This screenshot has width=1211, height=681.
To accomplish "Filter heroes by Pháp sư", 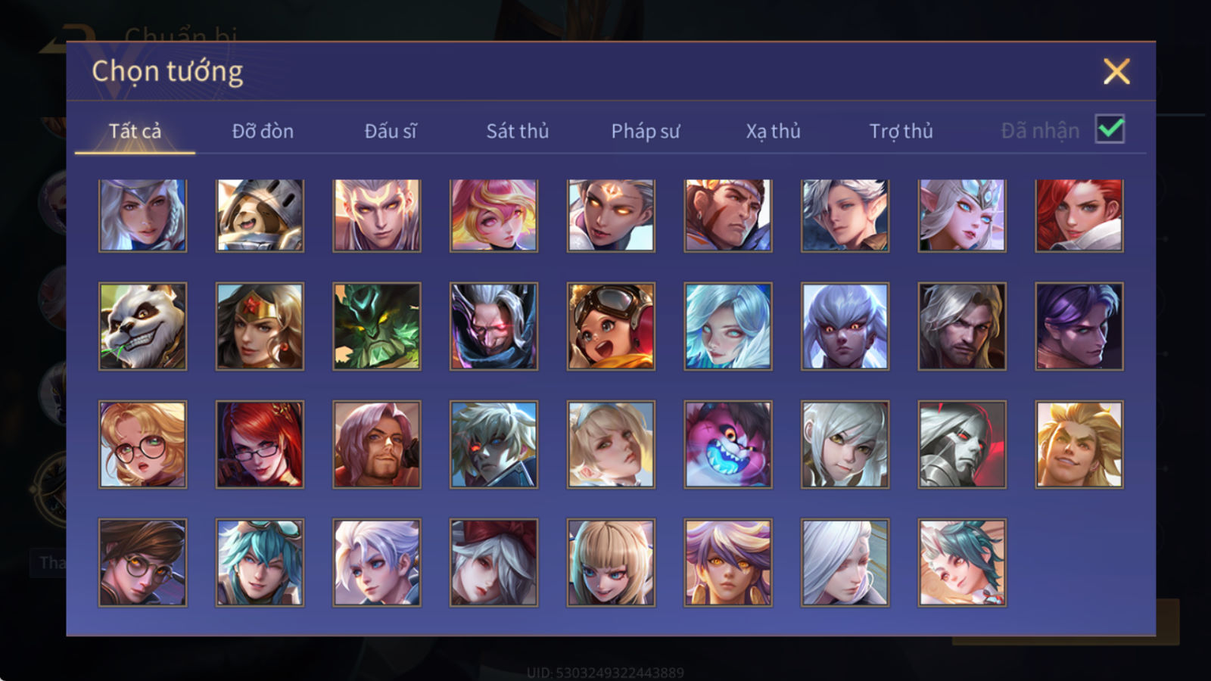I will (x=646, y=131).
